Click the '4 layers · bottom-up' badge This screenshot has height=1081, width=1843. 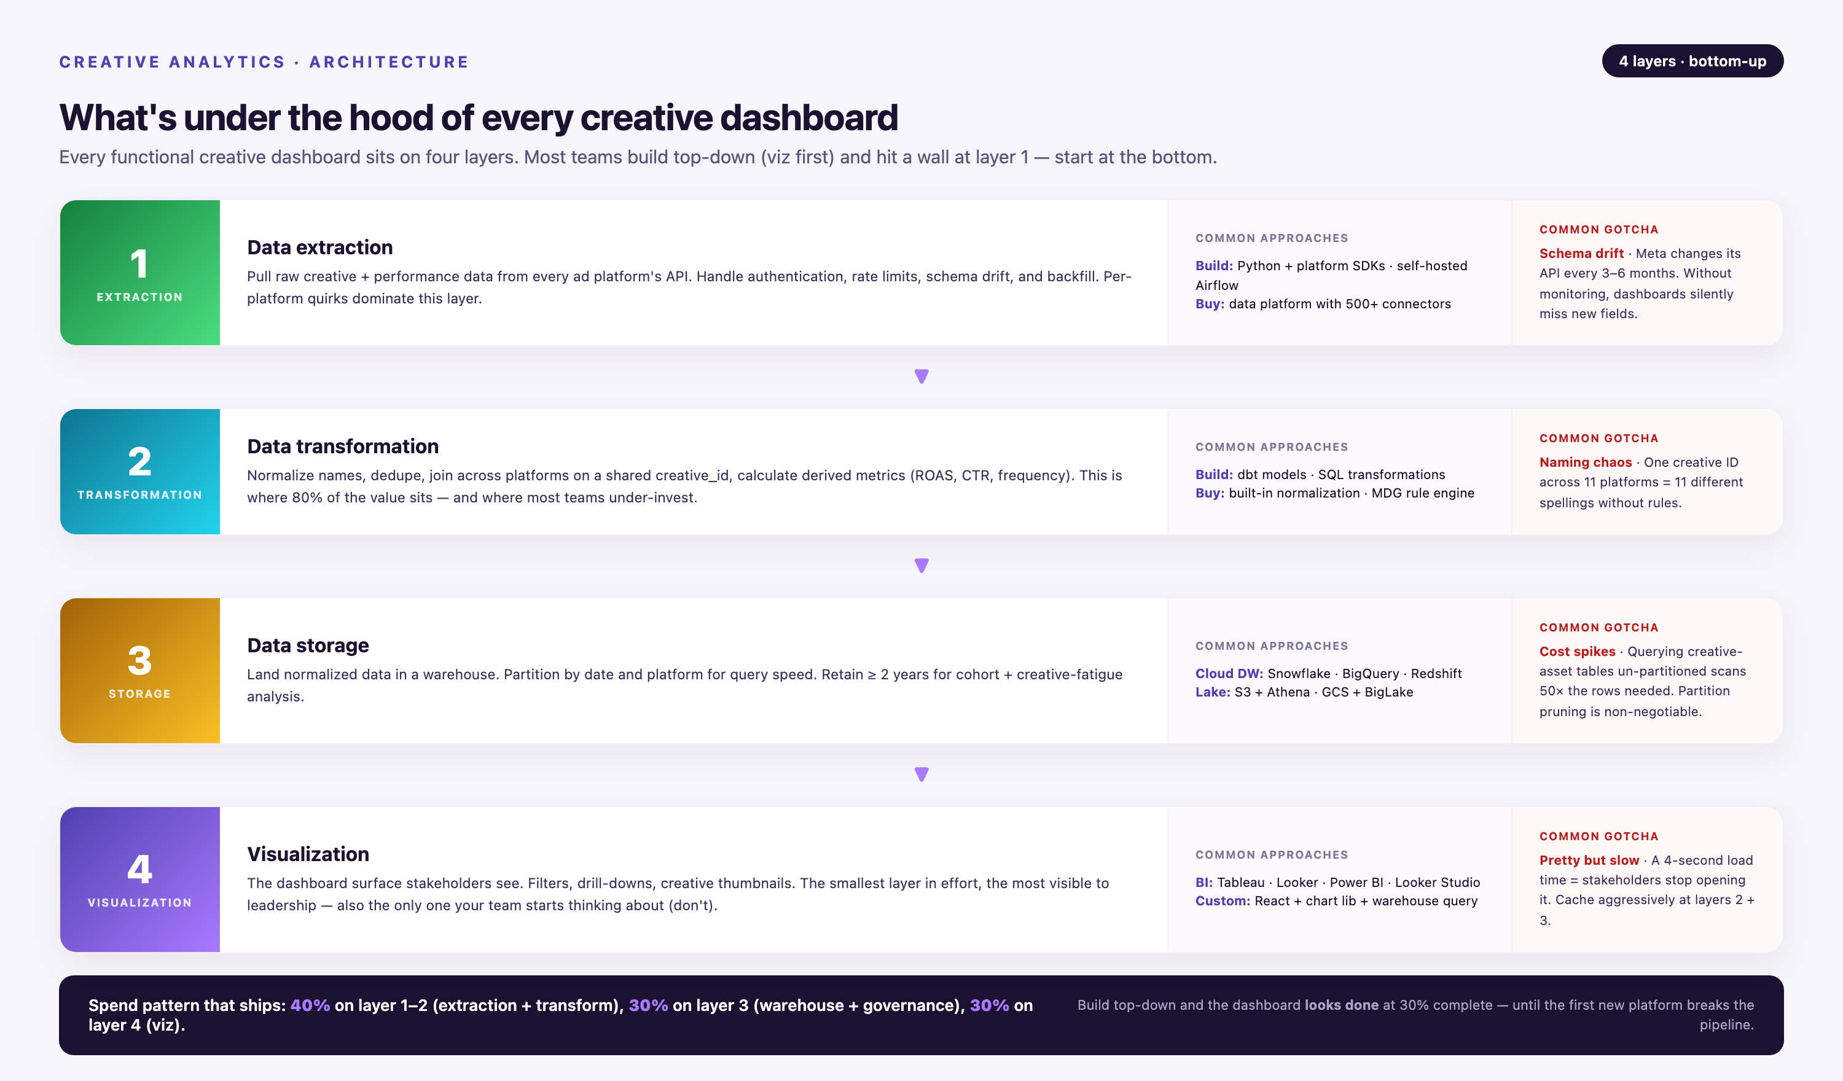point(1692,61)
